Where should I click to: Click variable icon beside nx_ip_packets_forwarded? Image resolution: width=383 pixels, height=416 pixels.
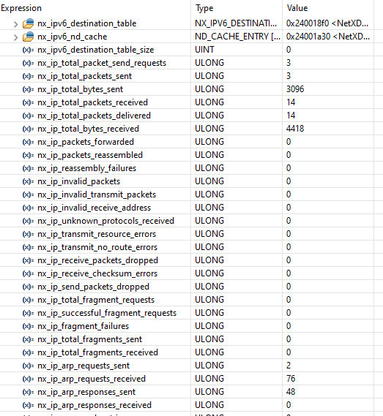click(x=28, y=142)
